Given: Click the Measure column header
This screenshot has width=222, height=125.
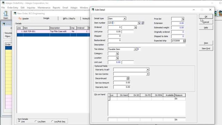Looking at the screenshot, I should tap(180, 95).
